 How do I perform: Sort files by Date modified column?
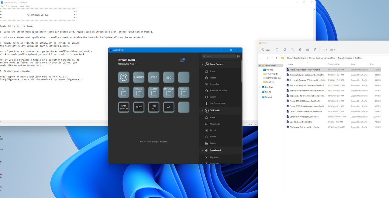(334, 64)
